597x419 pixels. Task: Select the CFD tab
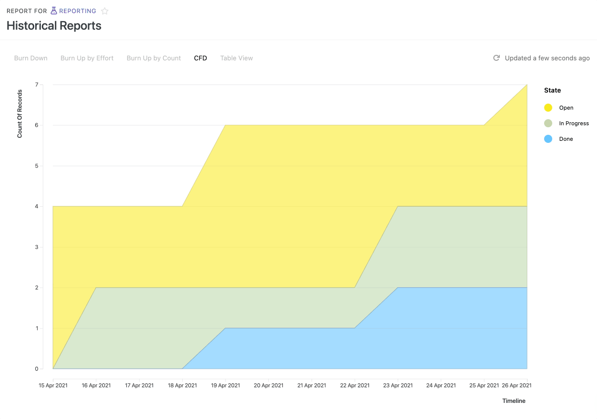(200, 58)
